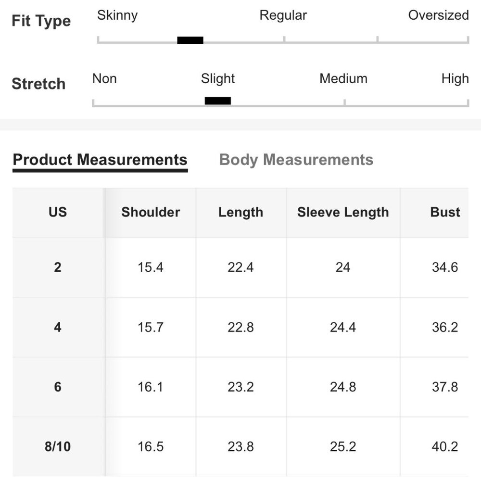Viewport: 481px width, 481px height.
Task: Click the Sleeve Length column header
Action: pyautogui.click(x=343, y=212)
